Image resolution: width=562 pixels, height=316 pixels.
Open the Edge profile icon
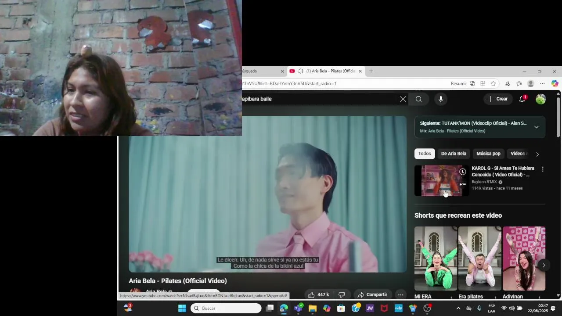click(531, 83)
